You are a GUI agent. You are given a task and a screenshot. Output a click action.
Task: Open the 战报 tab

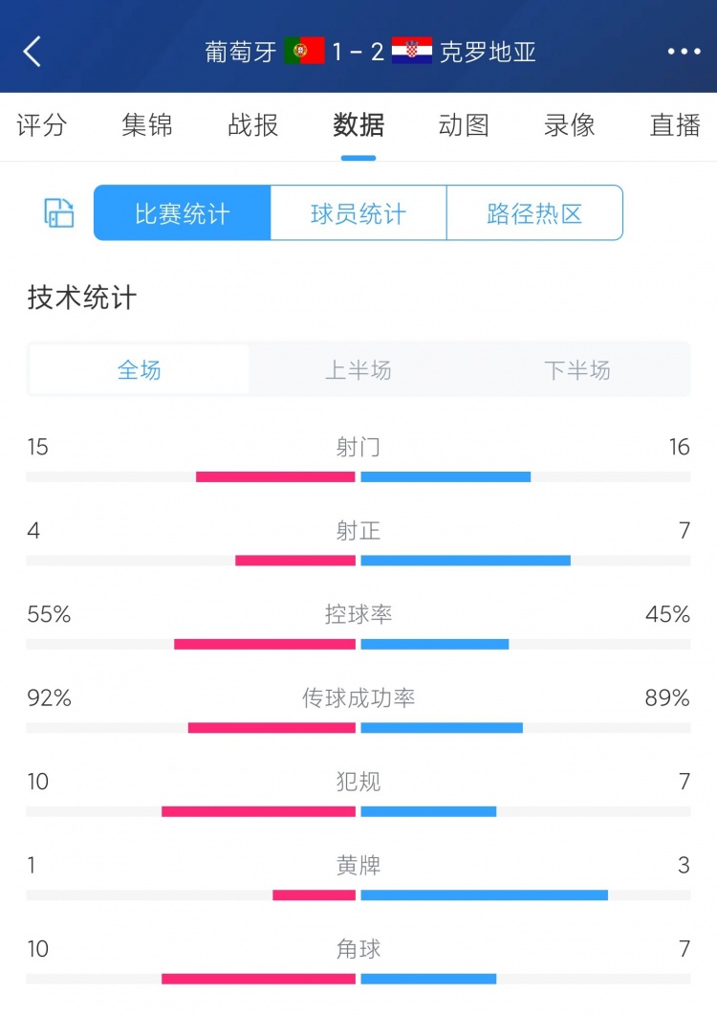click(253, 125)
